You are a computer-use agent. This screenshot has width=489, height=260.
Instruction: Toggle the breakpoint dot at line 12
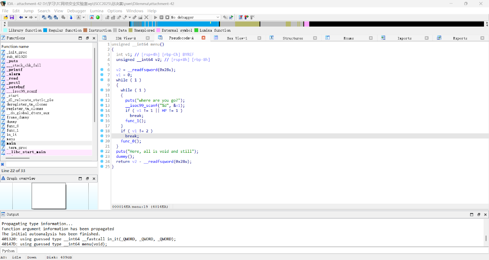[102, 100]
